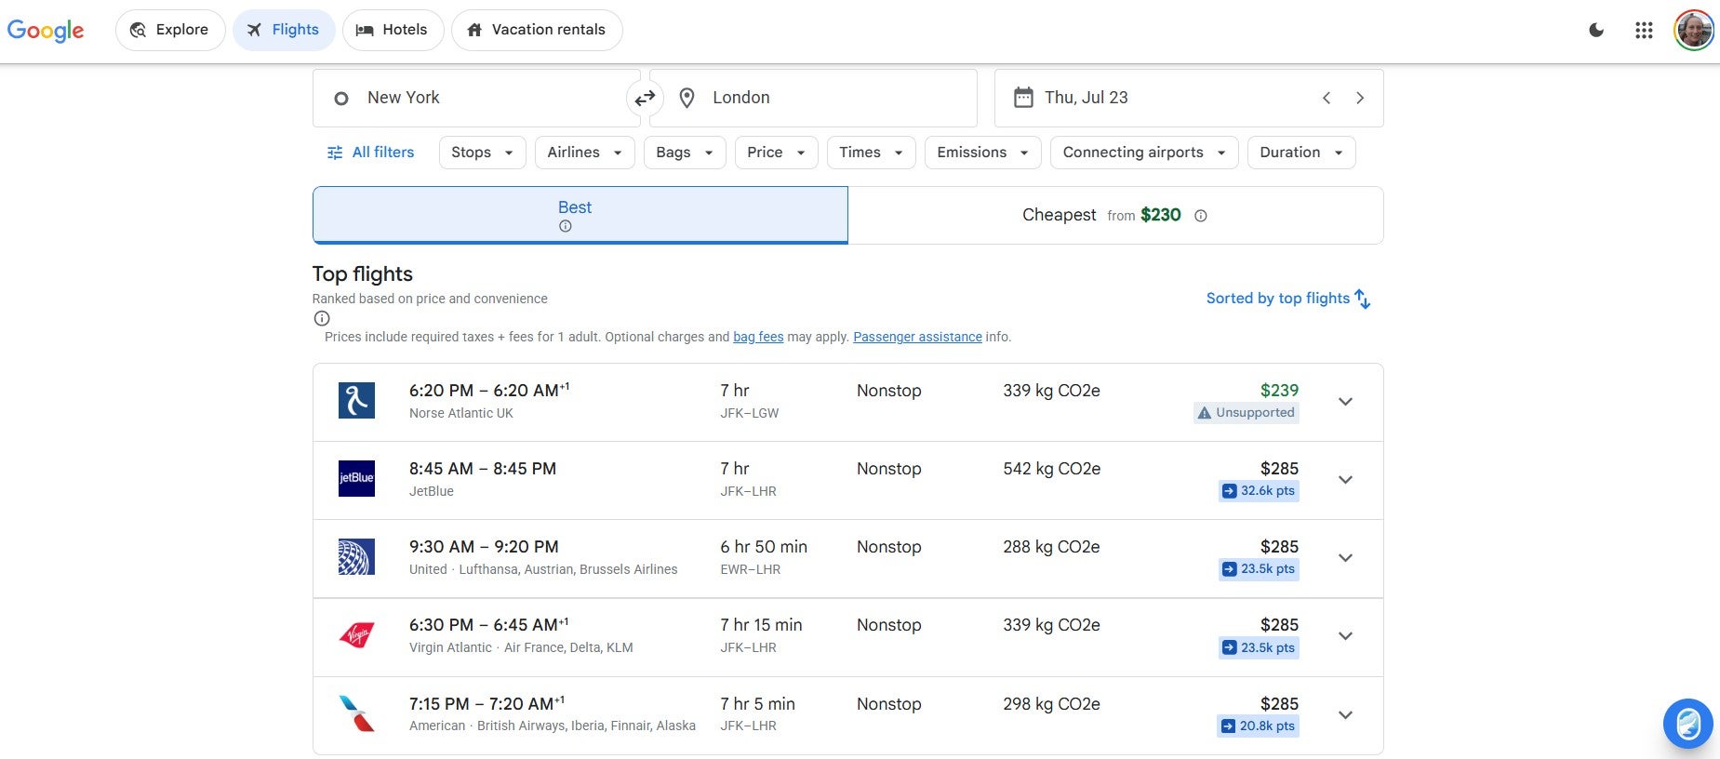Viewport: 1720px width, 759px height.
Task: Open All filters panel
Action: pos(370,153)
